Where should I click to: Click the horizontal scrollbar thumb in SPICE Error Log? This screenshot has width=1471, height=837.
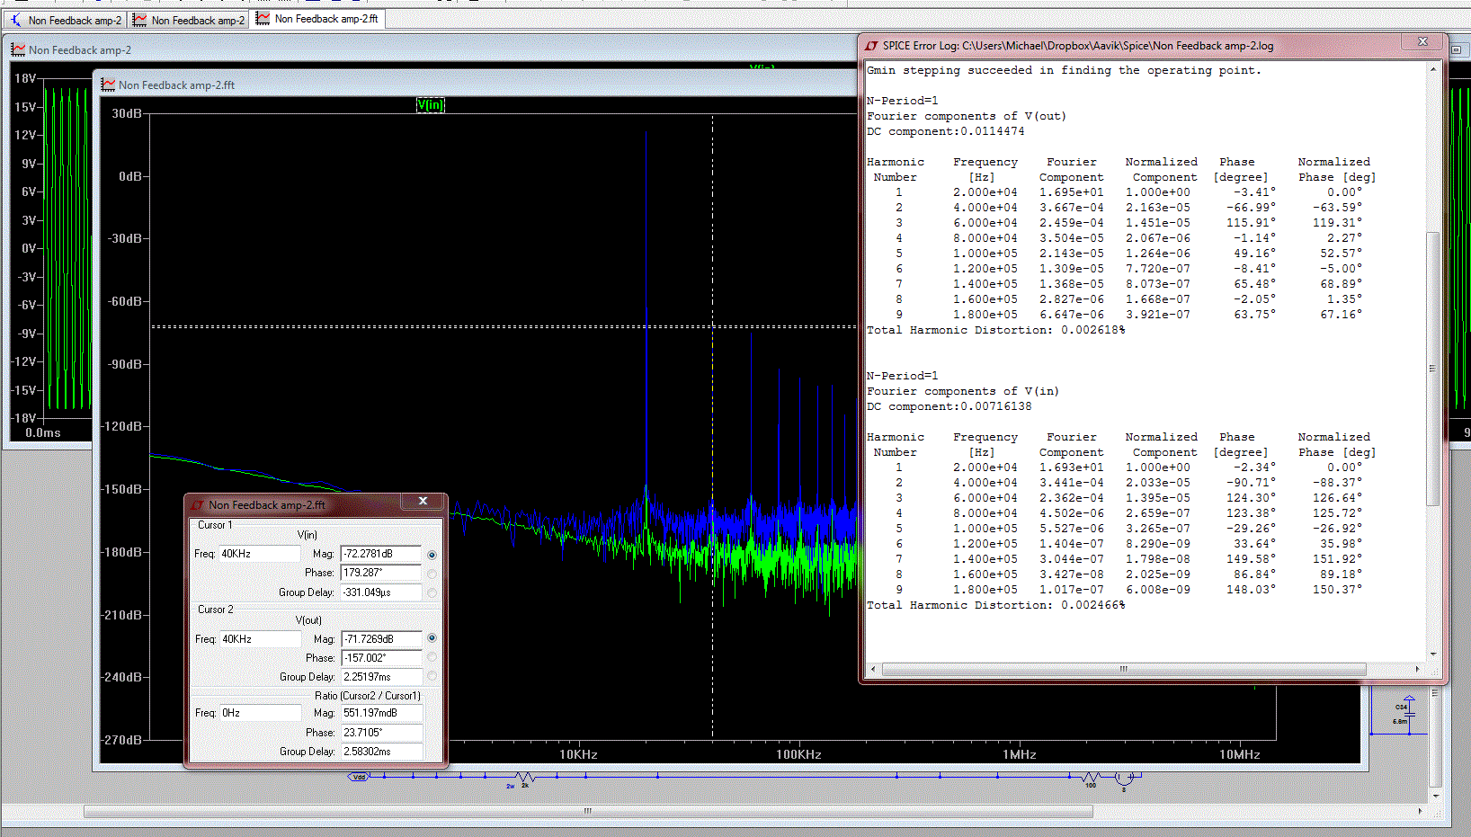pos(1124,669)
